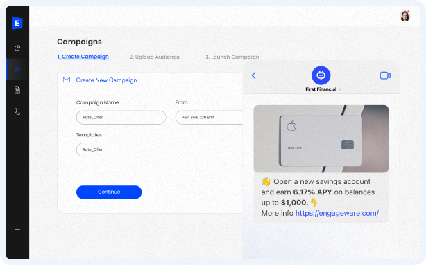Click the From label
The image size is (426, 265).
pos(182,102)
